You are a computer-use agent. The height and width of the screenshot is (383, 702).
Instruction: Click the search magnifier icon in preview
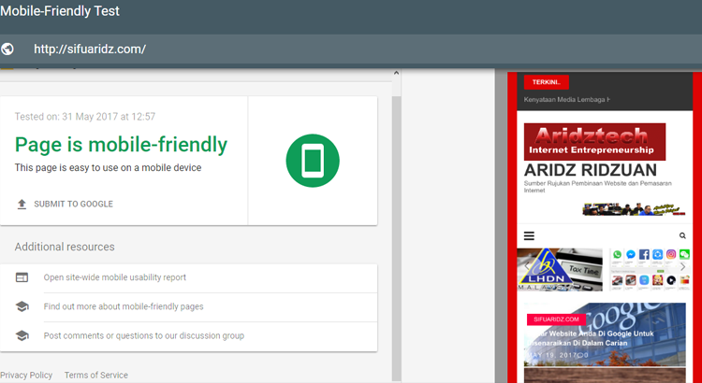682,235
